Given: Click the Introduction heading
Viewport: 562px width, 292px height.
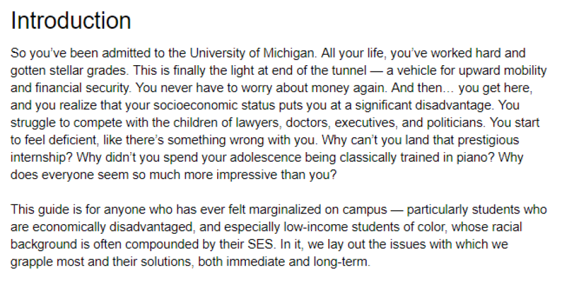Looking at the screenshot, I should click(x=71, y=21).
